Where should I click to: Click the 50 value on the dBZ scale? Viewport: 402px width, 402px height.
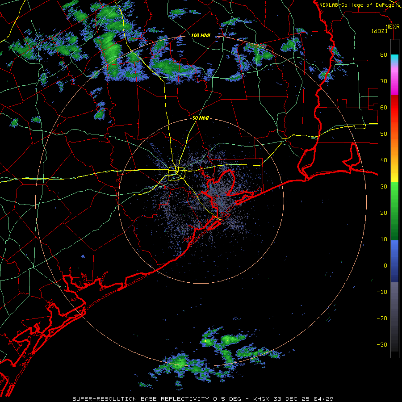click(384, 134)
